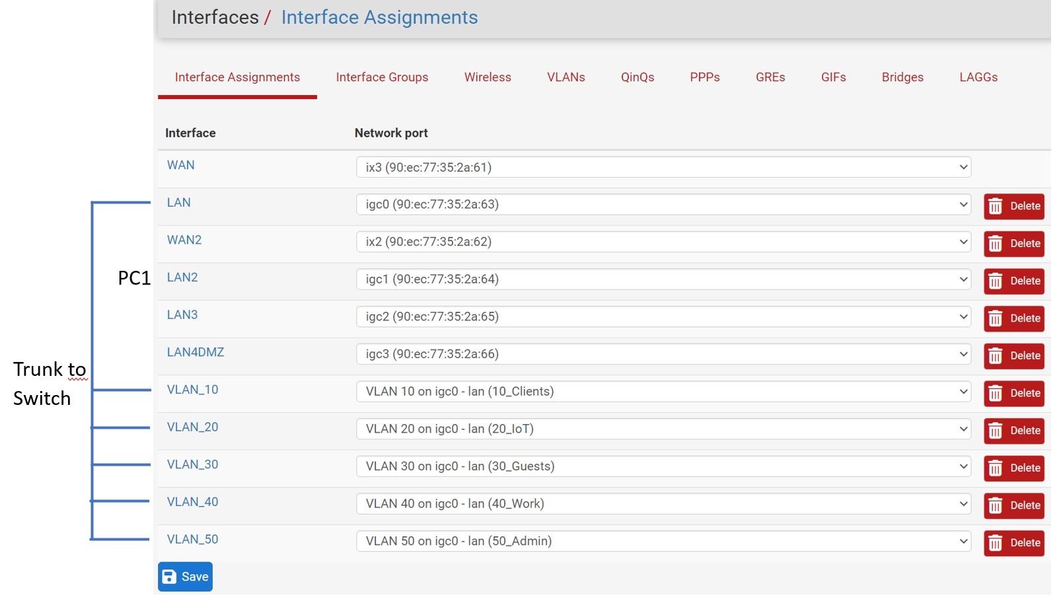This screenshot has width=1061, height=615.
Task: Open the WAN2 network port dropdown ix2
Action: point(663,242)
